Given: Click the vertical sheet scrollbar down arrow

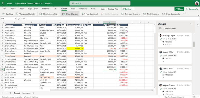Looking at the screenshot, I should (155, 88).
